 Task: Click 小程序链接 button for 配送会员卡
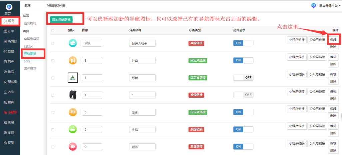pos(297,40)
